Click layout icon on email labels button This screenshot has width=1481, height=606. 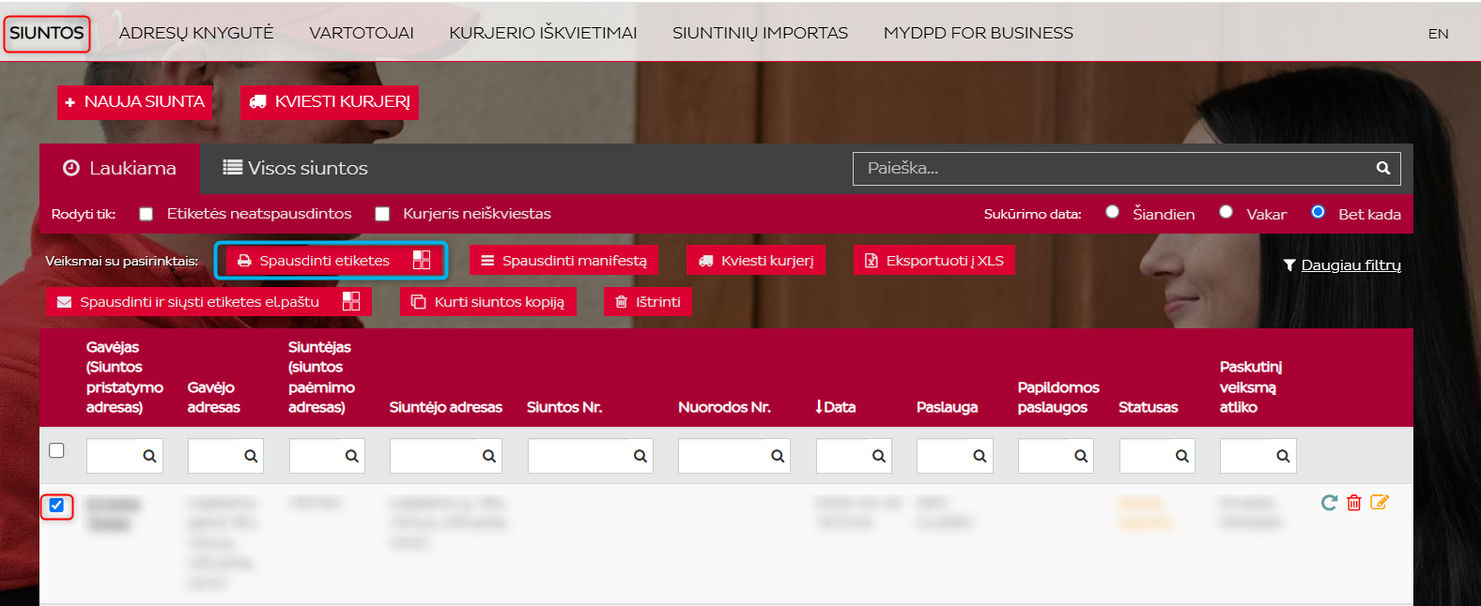coord(351,301)
